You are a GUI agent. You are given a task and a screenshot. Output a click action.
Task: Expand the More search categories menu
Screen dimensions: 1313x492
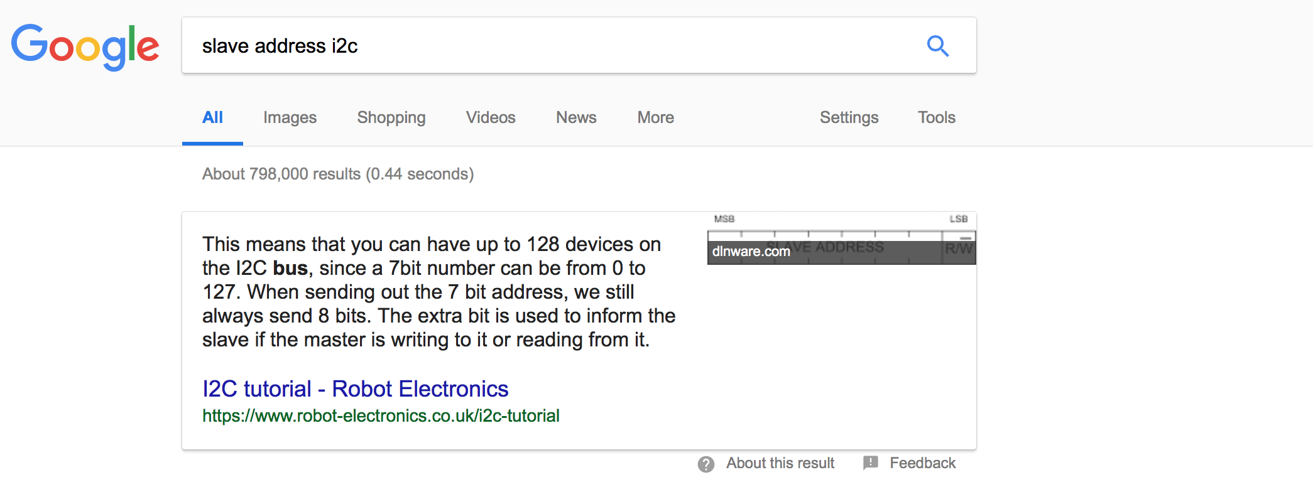point(655,117)
